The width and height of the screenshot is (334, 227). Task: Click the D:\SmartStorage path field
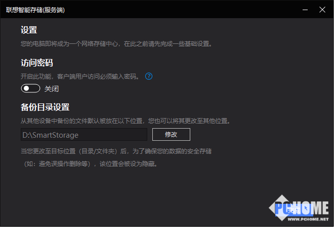click(84, 134)
